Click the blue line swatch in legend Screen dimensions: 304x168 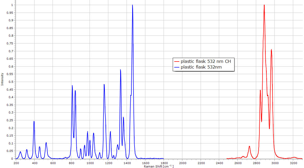point(177,68)
